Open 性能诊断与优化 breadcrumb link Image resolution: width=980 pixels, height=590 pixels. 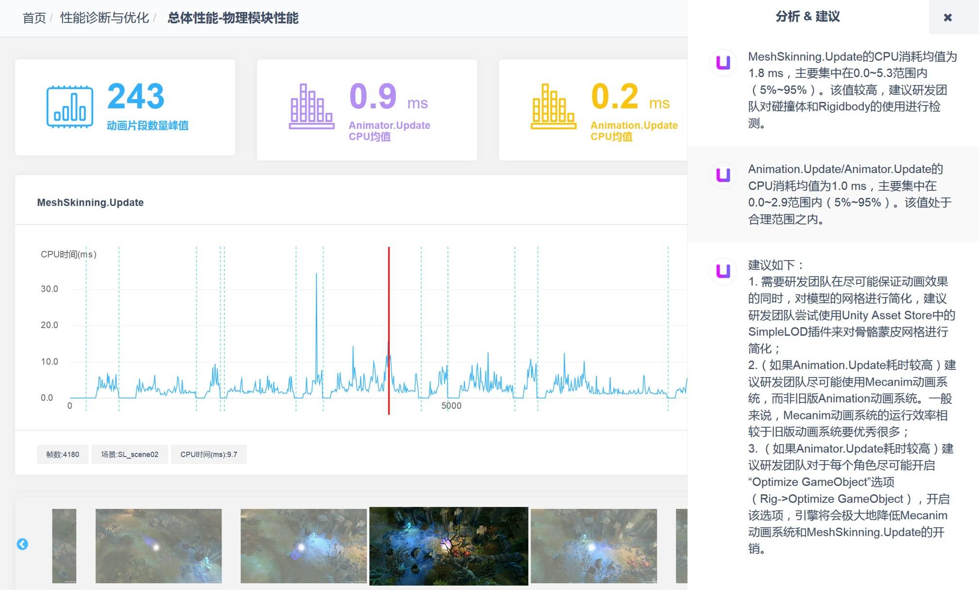(104, 18)
